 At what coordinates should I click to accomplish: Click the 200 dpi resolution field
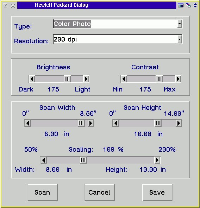coord(115,39)
